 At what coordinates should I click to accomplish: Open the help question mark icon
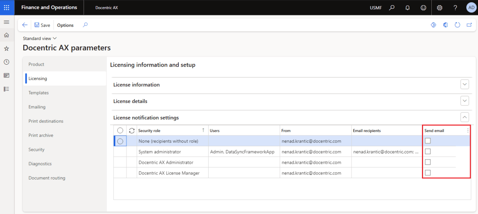(x=455, y=7)
